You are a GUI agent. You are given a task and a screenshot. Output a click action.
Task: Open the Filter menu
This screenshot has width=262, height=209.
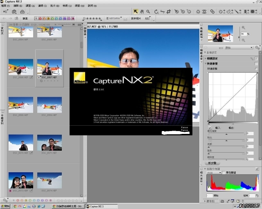(x=42, y=6)
